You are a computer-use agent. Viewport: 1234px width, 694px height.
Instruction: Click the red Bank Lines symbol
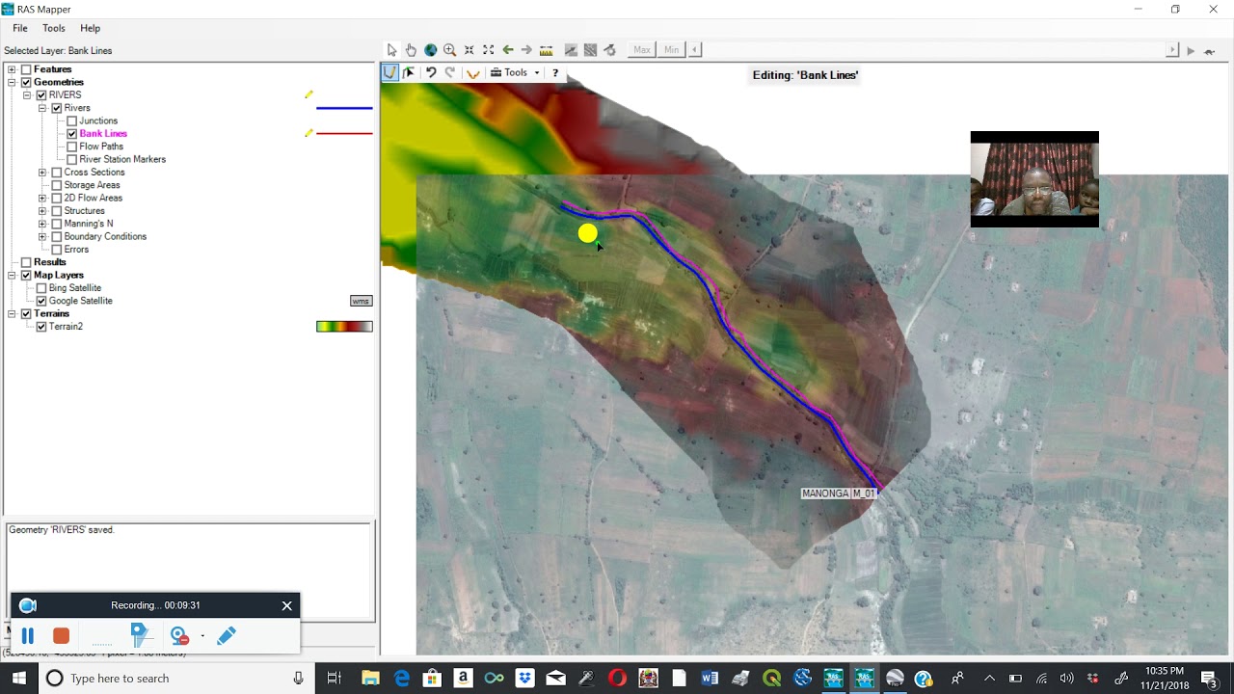pyautogui.click(x=344, y=134)
